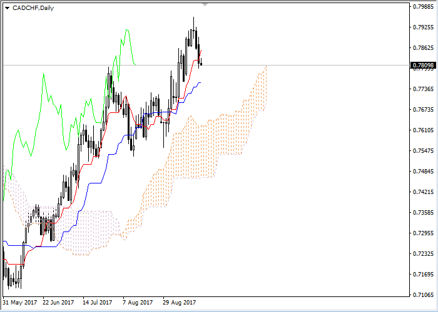Click the 0.79885 price scale value
The height and width of the screenshot is (312, 438).
click(424, 6)
